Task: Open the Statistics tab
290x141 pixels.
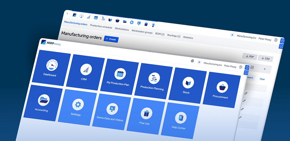Action: (188, 38)
